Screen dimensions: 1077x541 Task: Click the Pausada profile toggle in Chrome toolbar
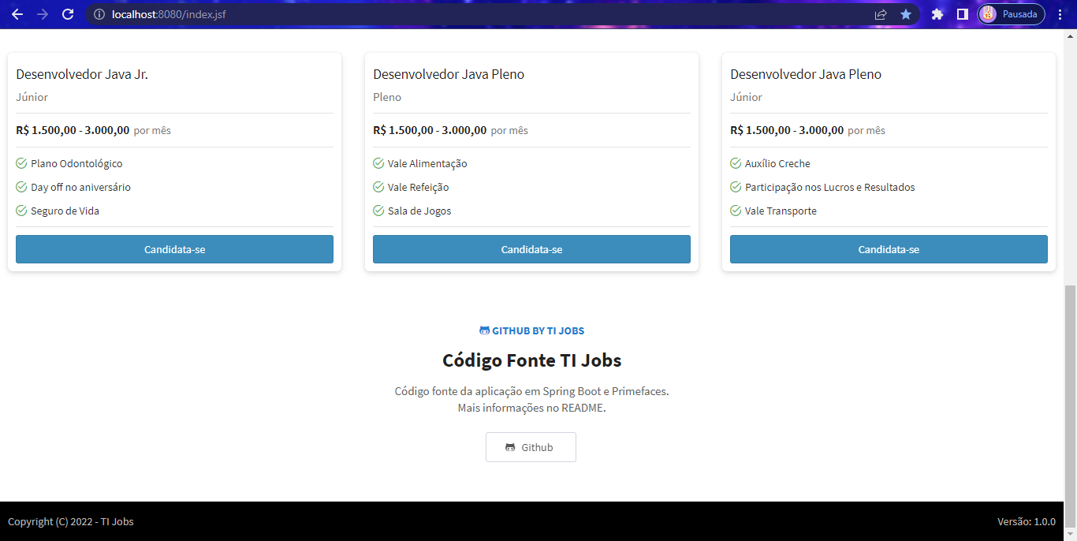tap(1011, 13)
